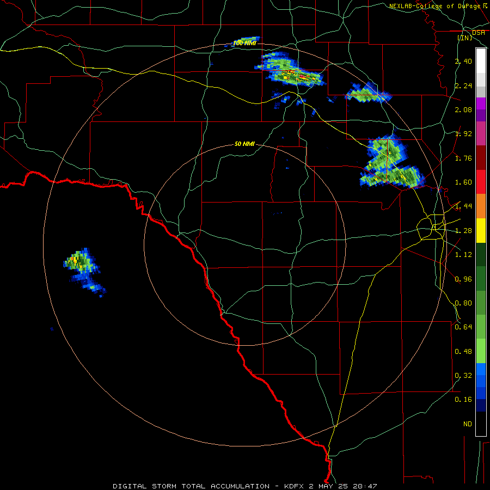Click the light blue swatch above 0.32
This screenshot has height=490, width=490.
(481, 369)
